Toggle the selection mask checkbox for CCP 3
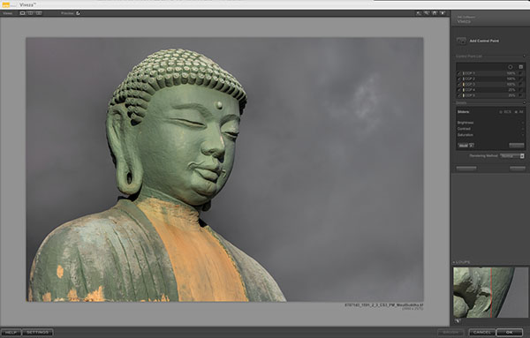530x338 pixels. pos(520,85)
